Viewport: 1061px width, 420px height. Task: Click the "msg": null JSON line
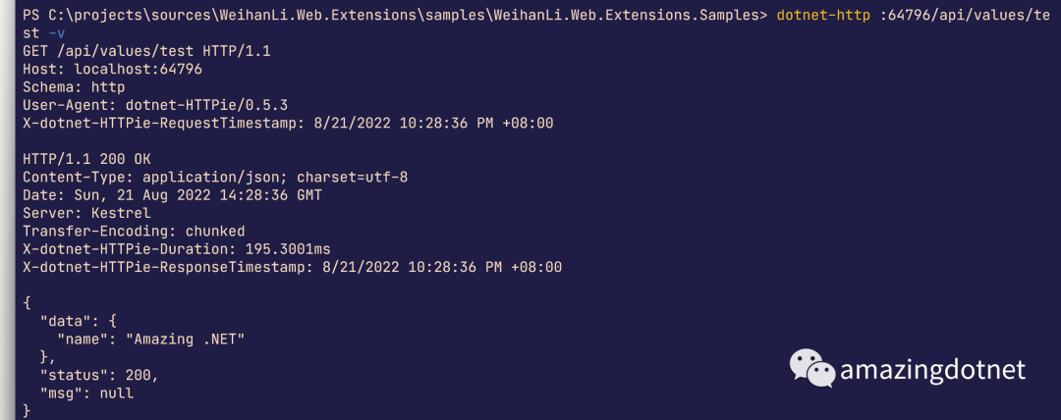coord(86,393)
